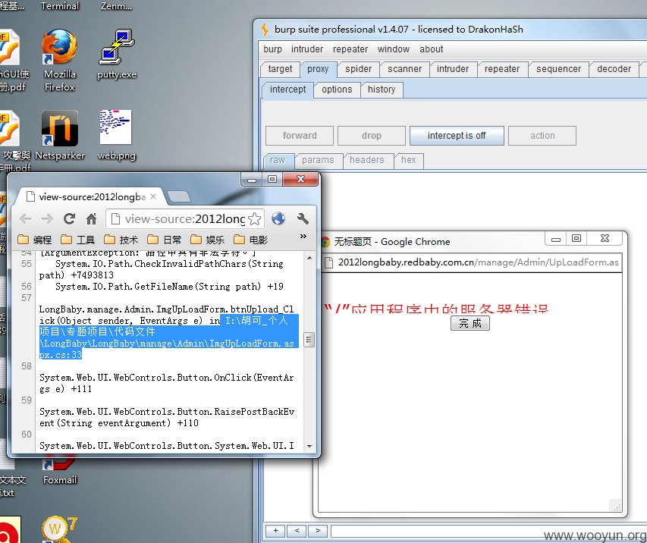
Task: Click the drop button in Burp intercept
Action: 372,136
